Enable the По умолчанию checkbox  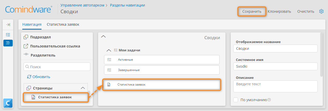point(236,100)
